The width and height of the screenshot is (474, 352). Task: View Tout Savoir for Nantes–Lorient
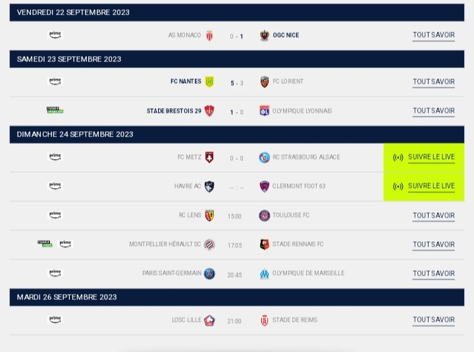[433, 82]
